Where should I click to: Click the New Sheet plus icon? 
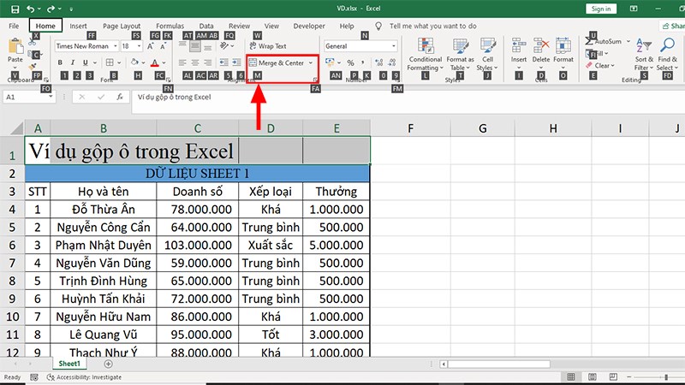109,364
